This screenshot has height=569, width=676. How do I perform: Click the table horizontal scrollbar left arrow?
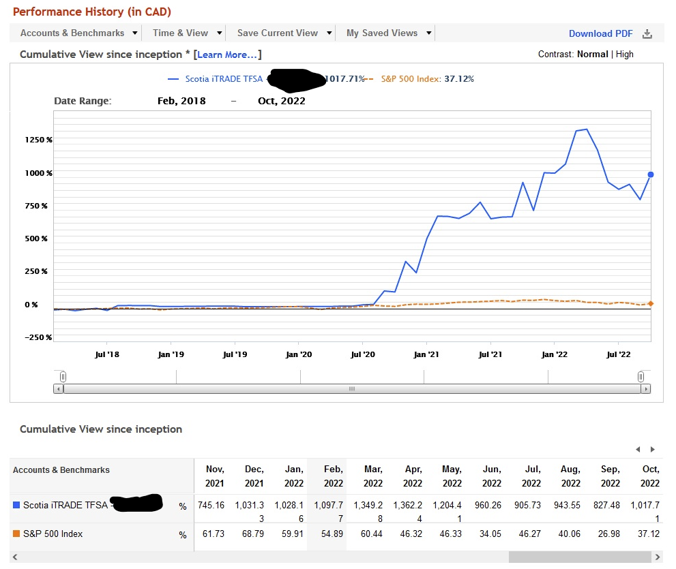tap(15, 557)
